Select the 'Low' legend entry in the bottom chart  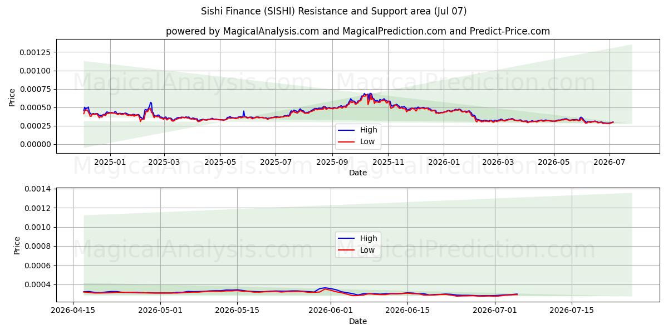[x=356, y=250]
